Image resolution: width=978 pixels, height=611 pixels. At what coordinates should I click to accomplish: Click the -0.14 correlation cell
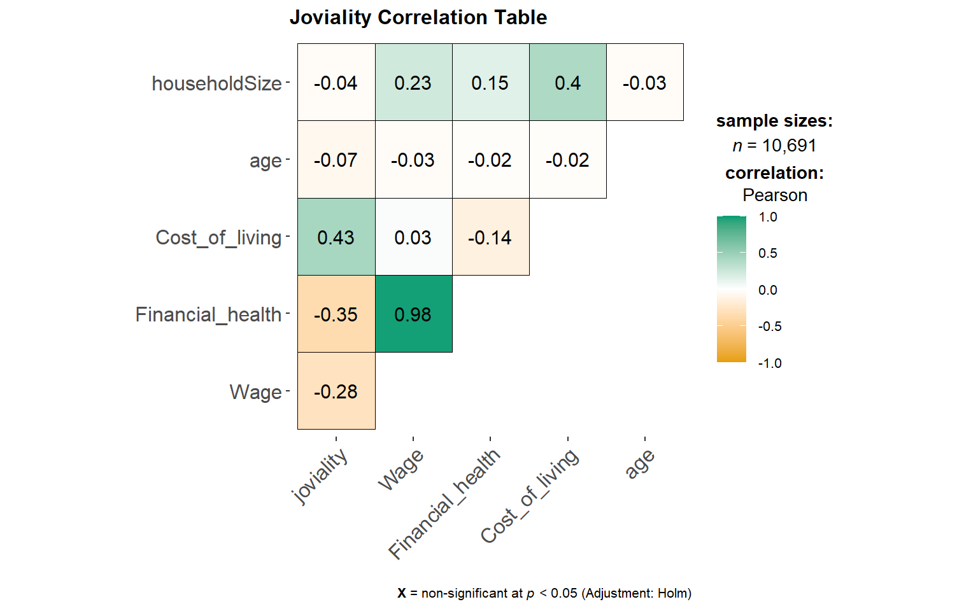(490, 237)
